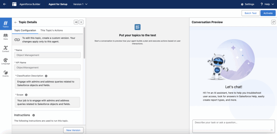Click the Instructions section heading
This screenshot has height=134, width=277.
point(22,115)
